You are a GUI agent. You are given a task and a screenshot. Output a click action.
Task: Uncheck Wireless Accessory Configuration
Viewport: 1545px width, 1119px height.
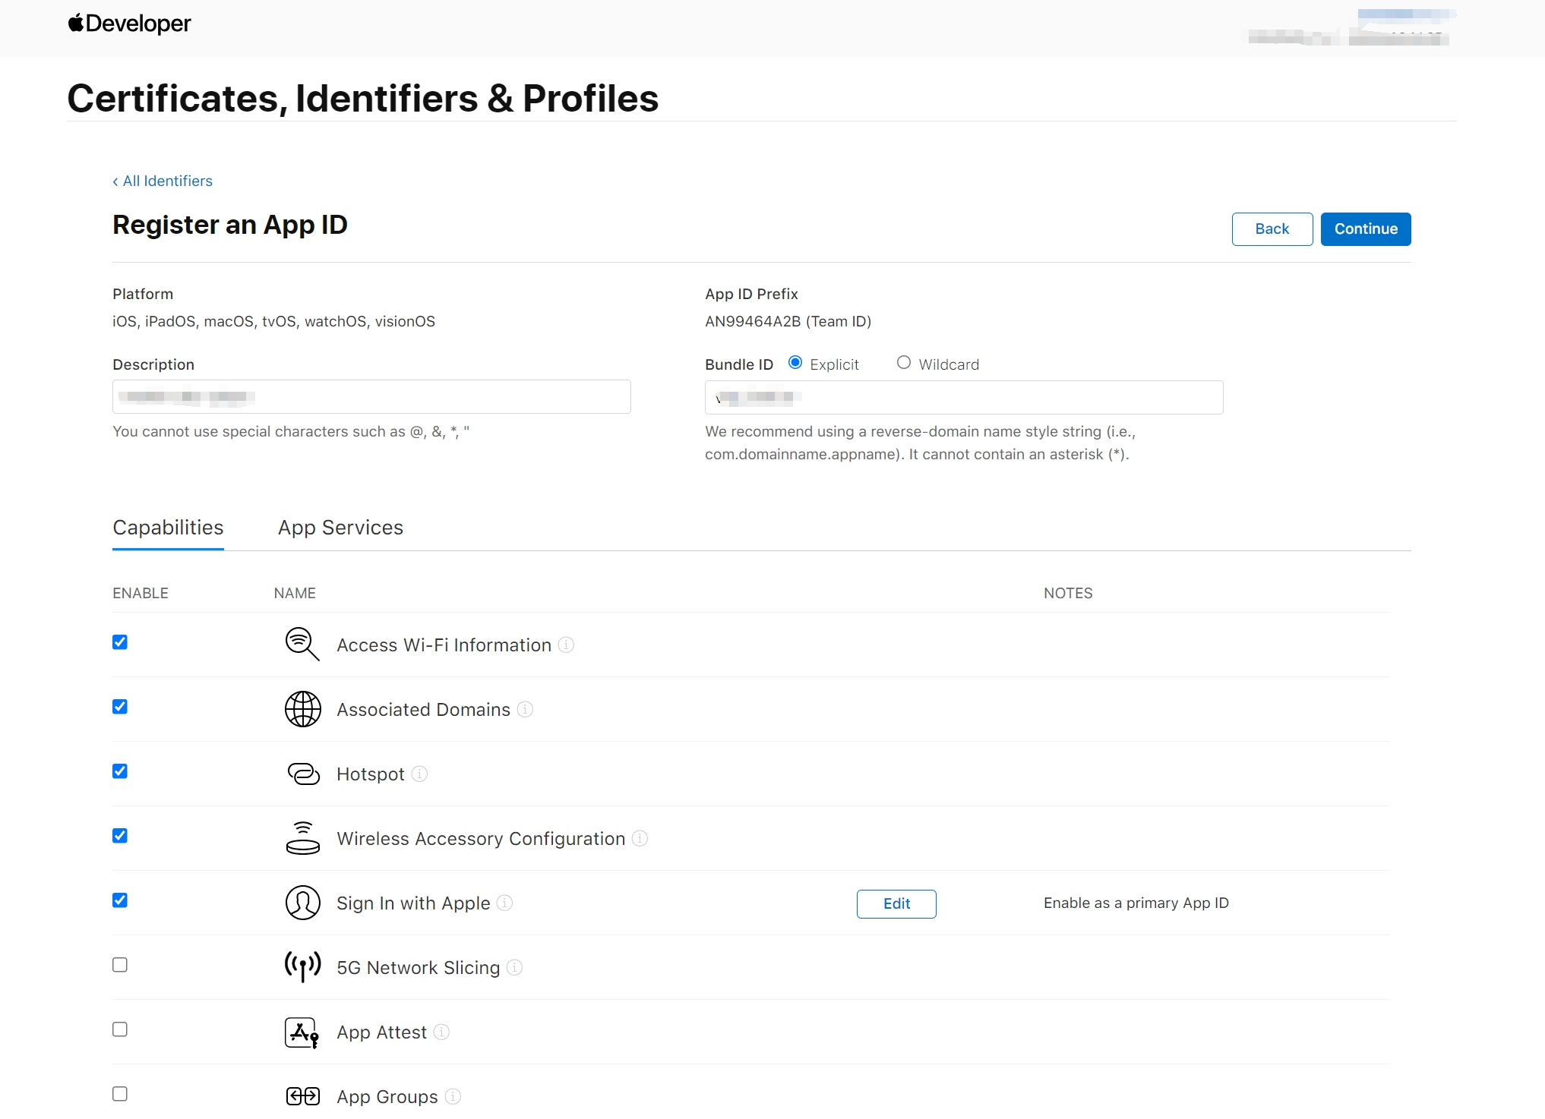click(x=120, y=836)
